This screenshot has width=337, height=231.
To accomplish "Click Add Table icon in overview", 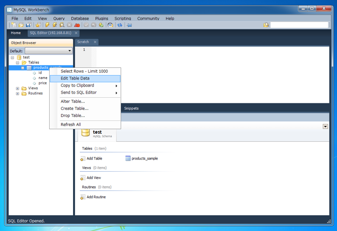I will click(x=82, y=159).
